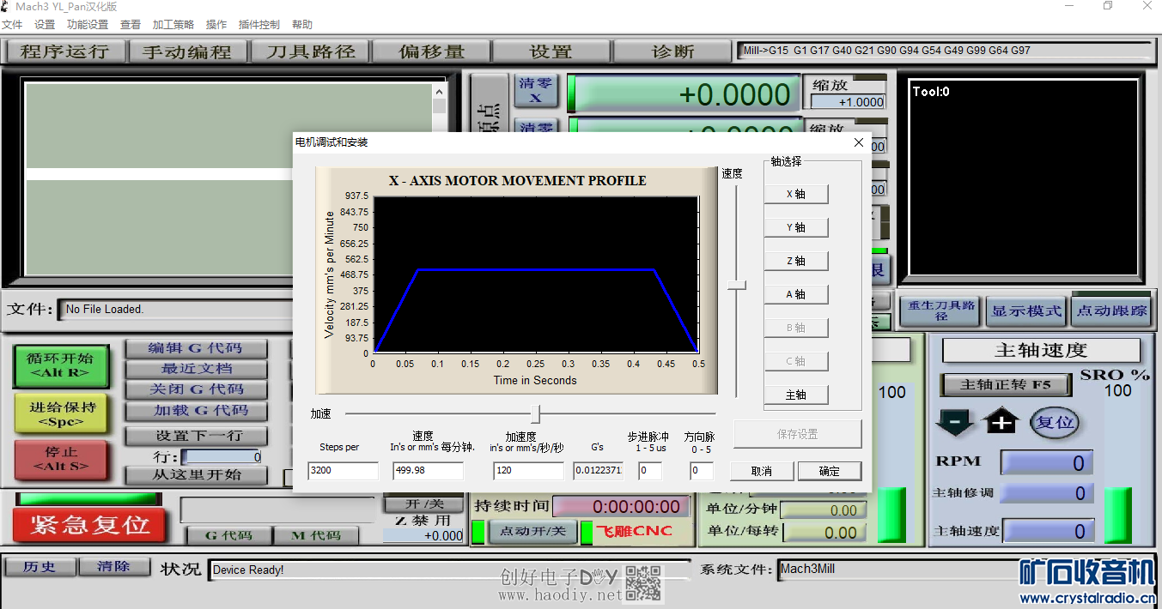Open the 插件控制 menu
The width and height of the screenshot is (1162, 609).
pyautogui.click(x=259, y=25)
